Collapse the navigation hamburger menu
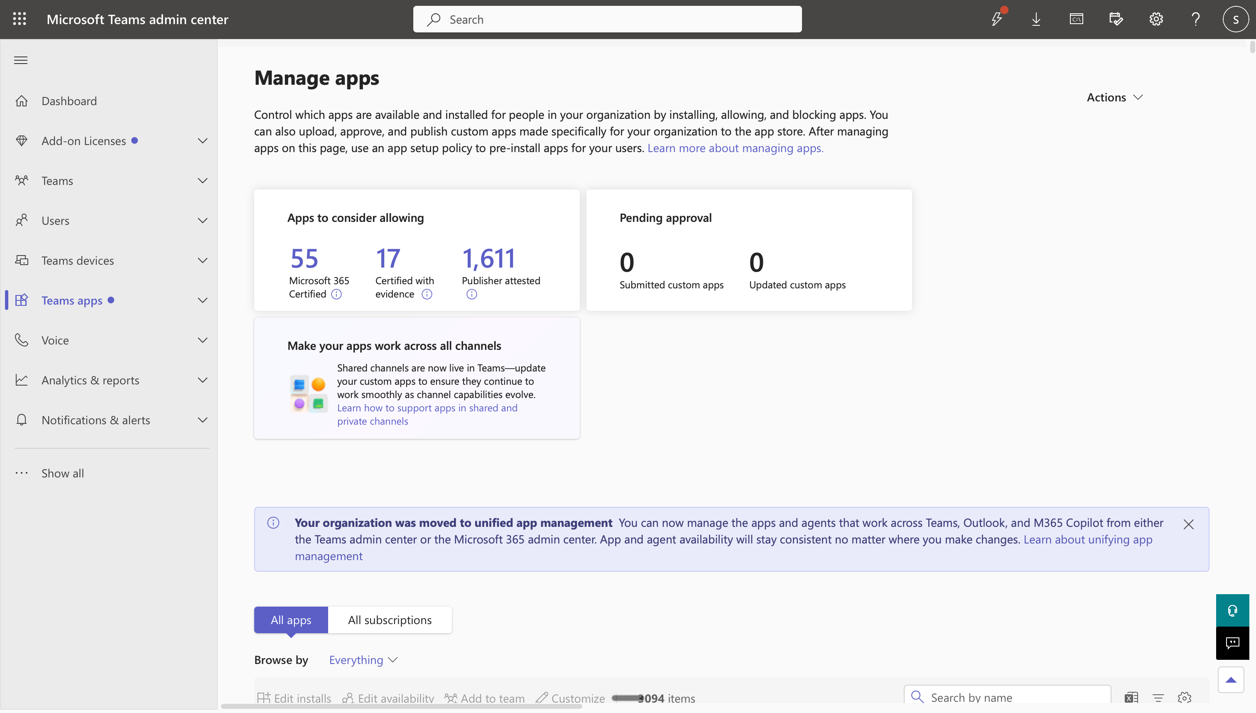 coord(20,60)
